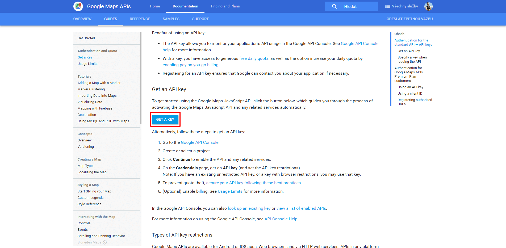506x248 pixels.
Task: Click the GET A KEY button
Action: point(165,119)
